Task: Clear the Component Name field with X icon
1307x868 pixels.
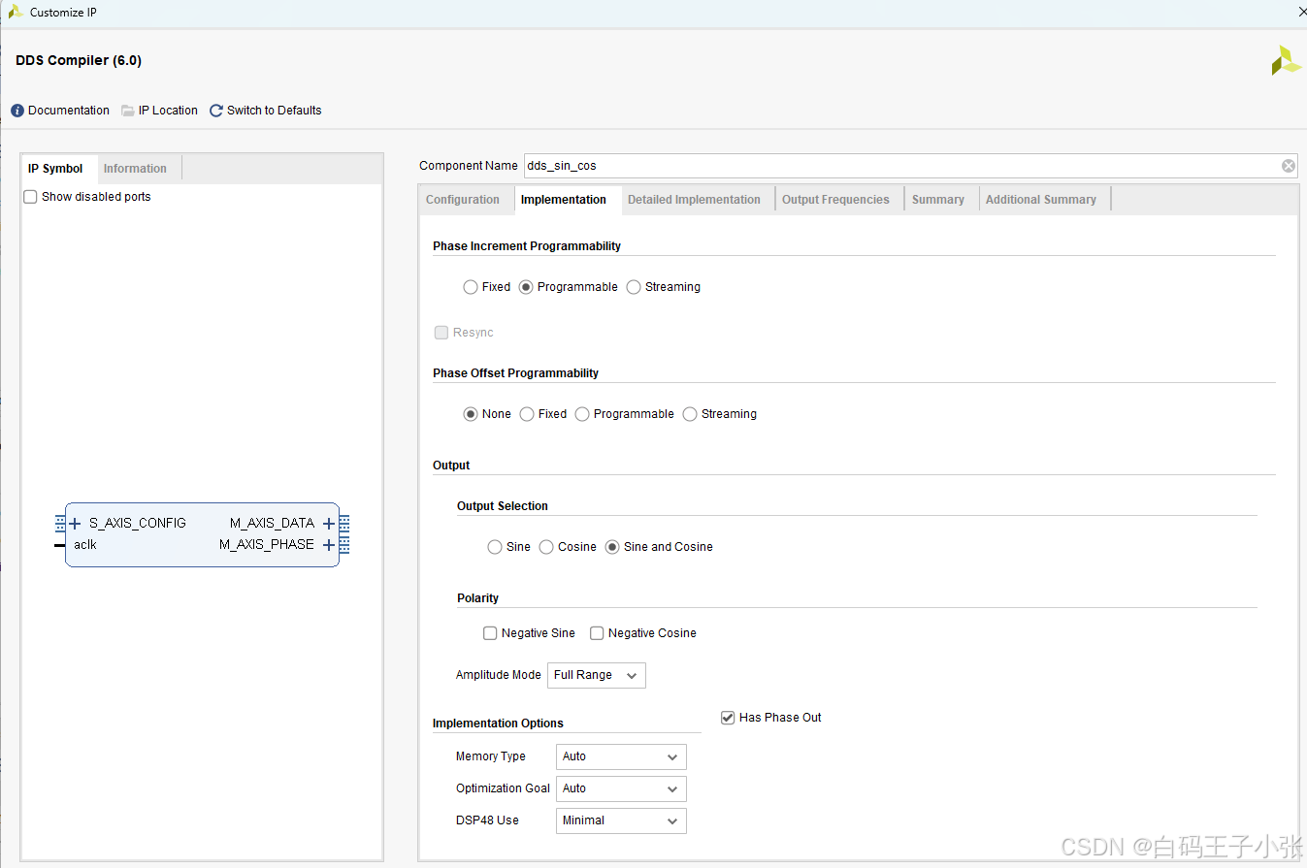Action: (1289, 166)
